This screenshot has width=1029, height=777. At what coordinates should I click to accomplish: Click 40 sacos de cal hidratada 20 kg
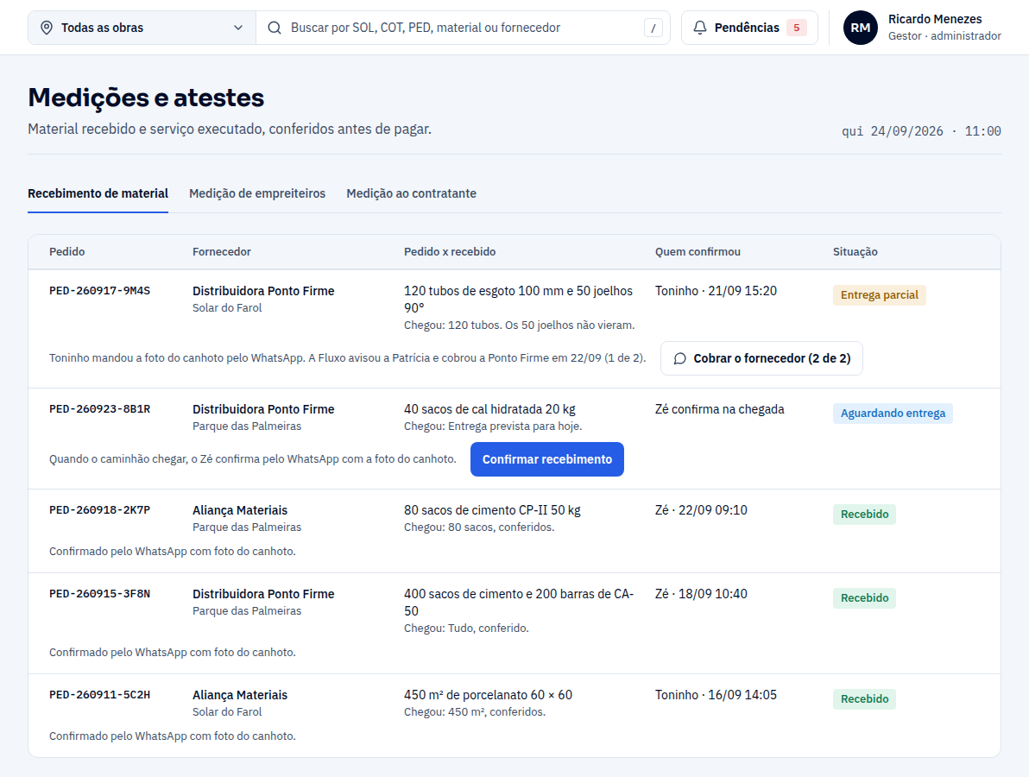(489, 409)
